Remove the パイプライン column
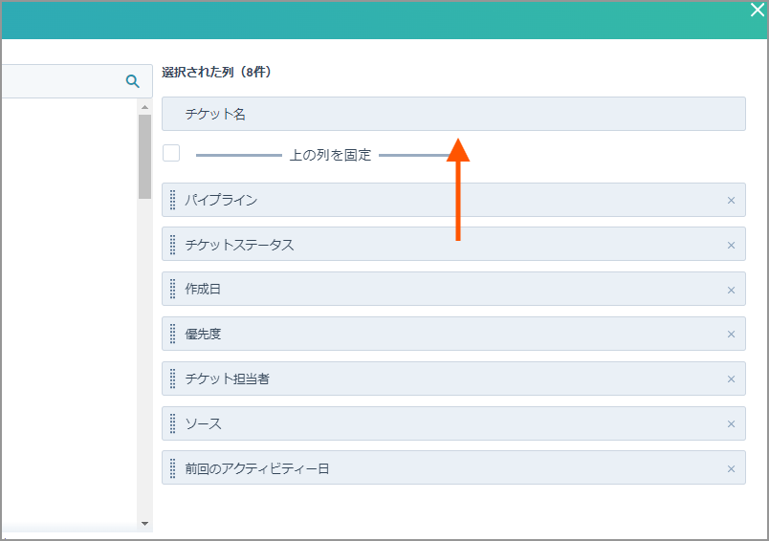 click(x=731, y=201)
